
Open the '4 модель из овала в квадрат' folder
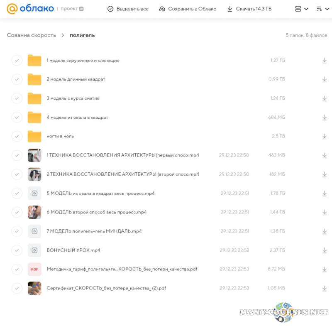pyautogui.click(x=77, y=118)
